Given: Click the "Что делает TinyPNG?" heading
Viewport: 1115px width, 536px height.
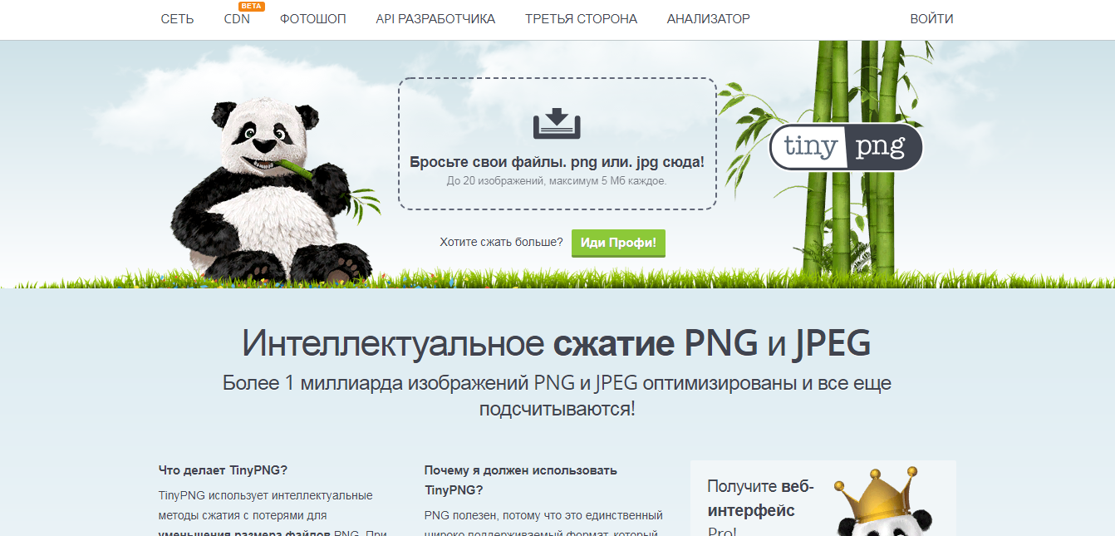Looking at the screenshot, I should click(223, 470).
